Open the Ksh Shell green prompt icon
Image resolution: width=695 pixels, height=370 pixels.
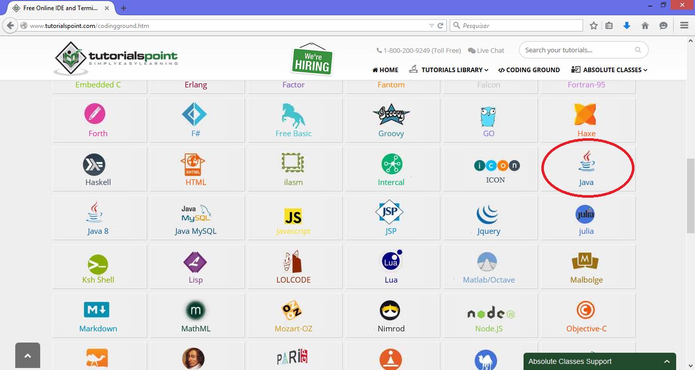click(98, 264)
